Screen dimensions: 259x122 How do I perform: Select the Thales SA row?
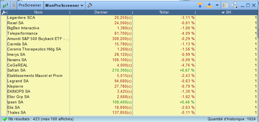pos(129,113)
